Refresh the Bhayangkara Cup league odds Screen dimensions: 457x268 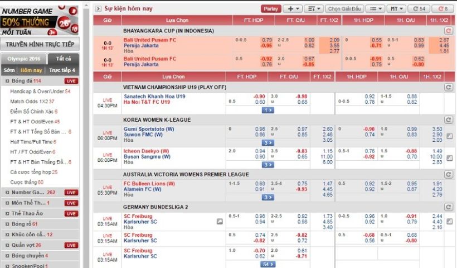tap(448, 31)
